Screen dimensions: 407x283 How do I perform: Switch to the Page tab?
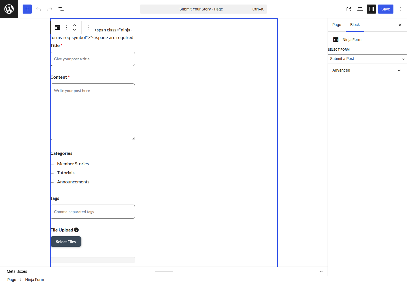(337, 25)
